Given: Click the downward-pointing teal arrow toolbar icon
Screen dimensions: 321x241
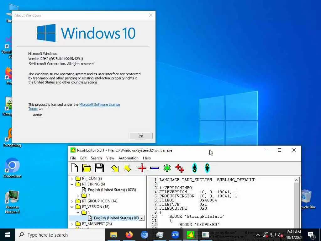Looking at the screenshot, I should 207,168.
